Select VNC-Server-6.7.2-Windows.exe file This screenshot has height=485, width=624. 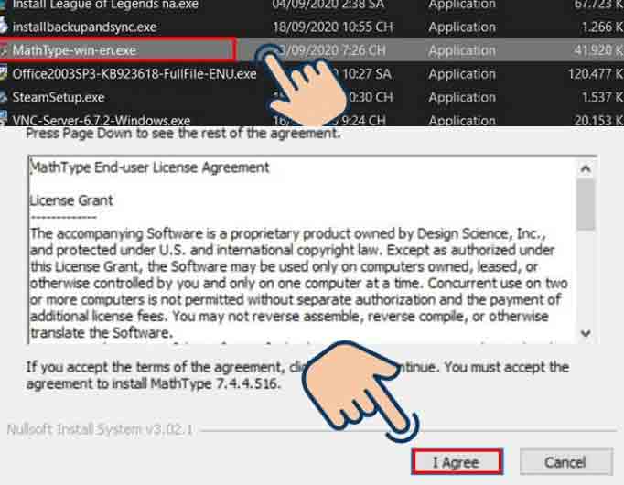point(101,120)
